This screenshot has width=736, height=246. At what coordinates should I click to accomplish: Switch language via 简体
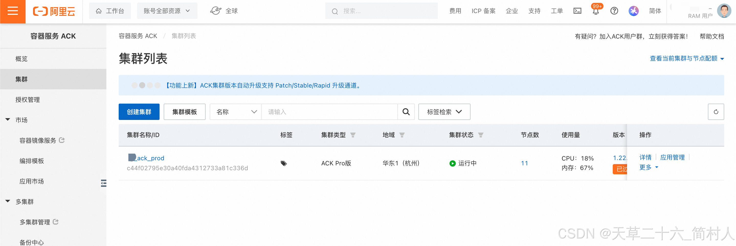coord(655,11)
